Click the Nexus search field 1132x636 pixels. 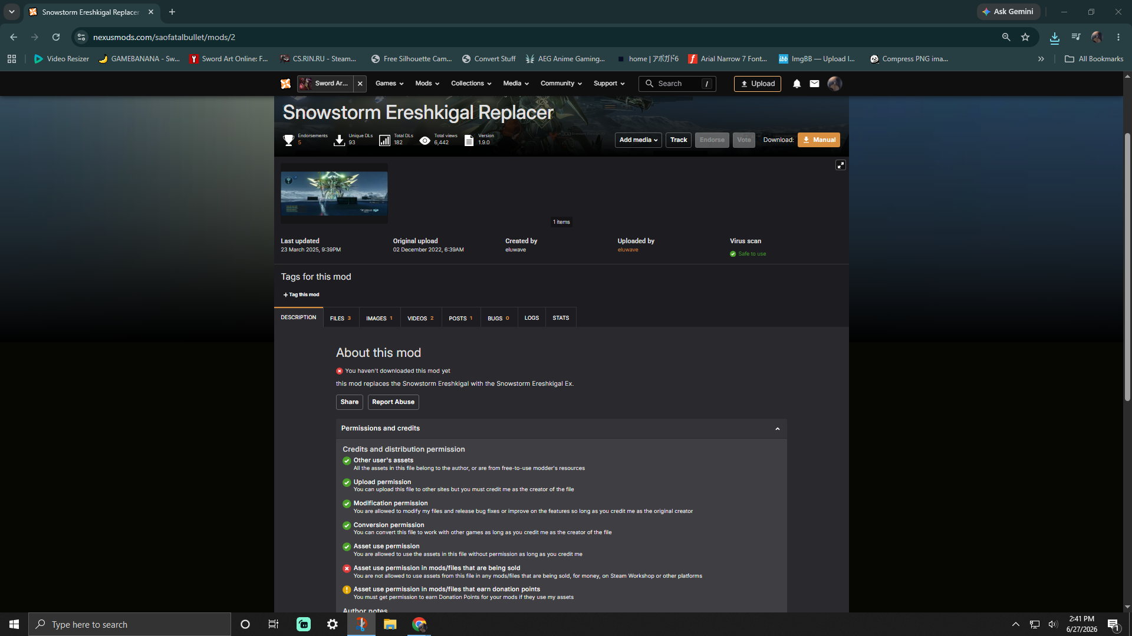point(677,84)
